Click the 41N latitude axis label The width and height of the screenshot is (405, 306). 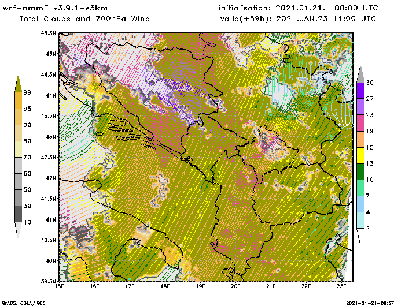[x=51, y=219]
